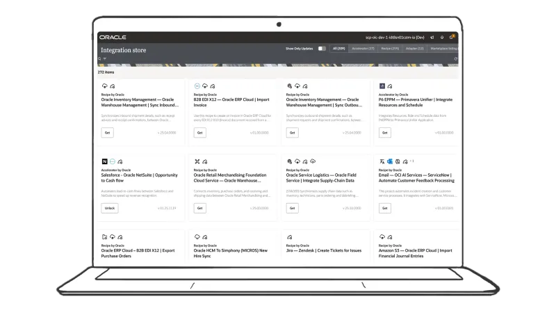
Task: Open the B2B EDI X12 Oracle ERP Cloud Import Invoice title
Action: [231, 102]
